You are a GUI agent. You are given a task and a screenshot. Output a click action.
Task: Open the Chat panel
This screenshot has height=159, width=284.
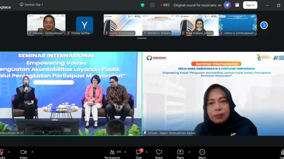[139, 154]
